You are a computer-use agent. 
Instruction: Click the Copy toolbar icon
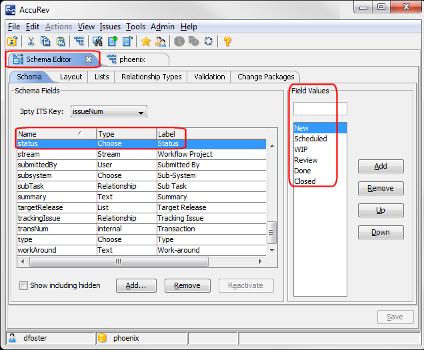pos(46,41)
